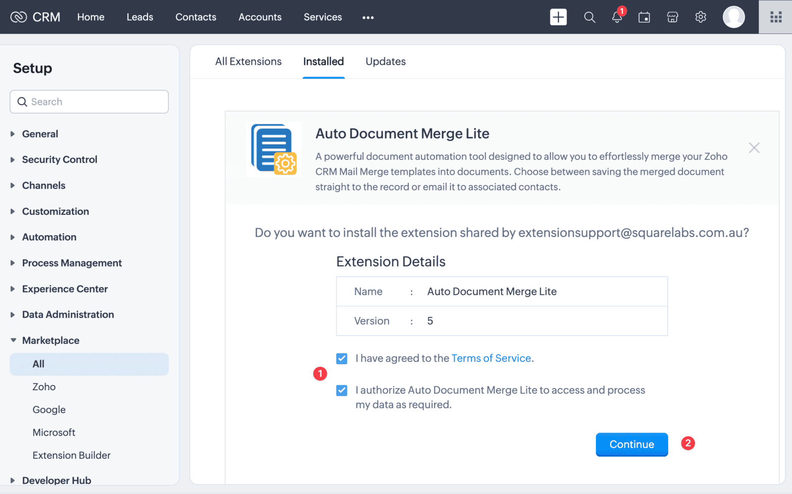Open the calendar icon in top bar

[x=644, y=17]
